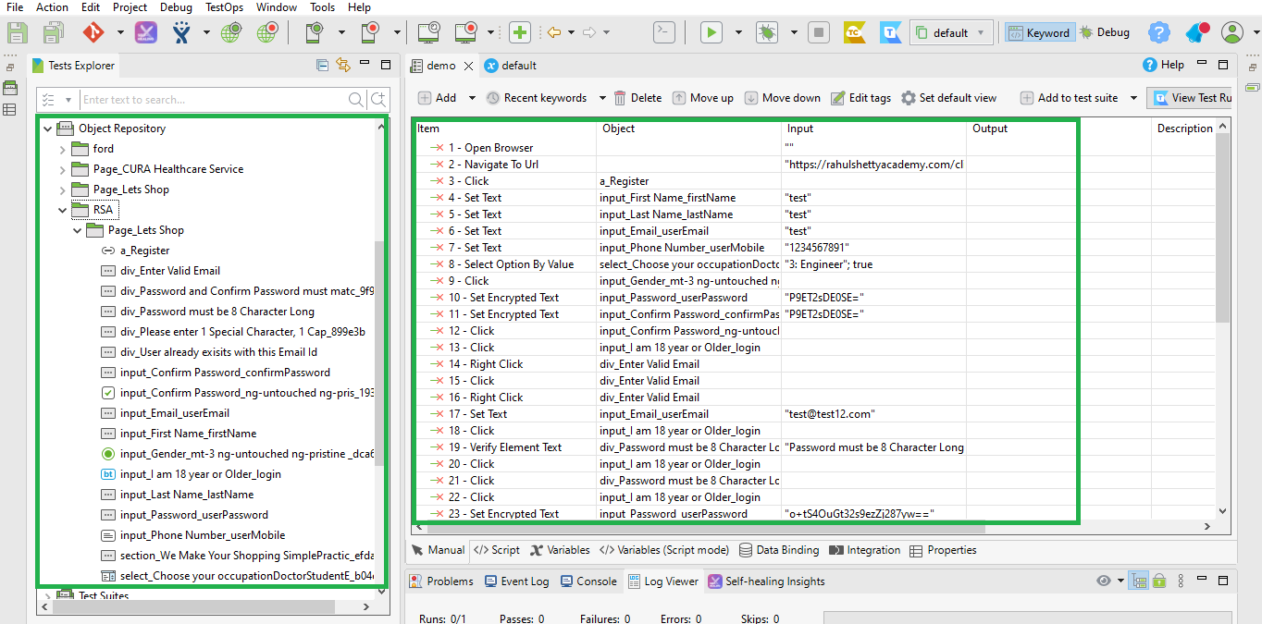Start the Web Recorder icon
The width and height of the screenshot is (1262, 624).
tap(266, 31)
